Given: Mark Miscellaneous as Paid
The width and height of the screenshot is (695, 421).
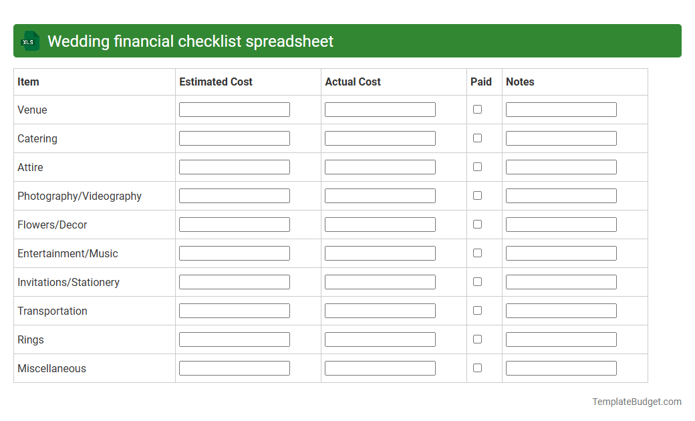Looking at the screenshot, I should [x=477, y=368].
